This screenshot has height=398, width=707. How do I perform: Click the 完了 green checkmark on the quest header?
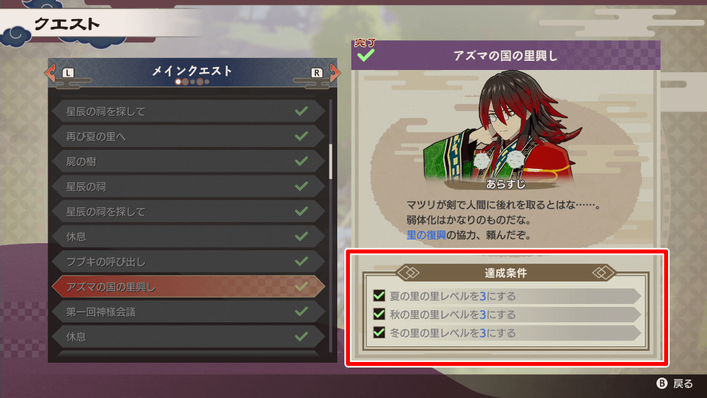coord(366,55)
